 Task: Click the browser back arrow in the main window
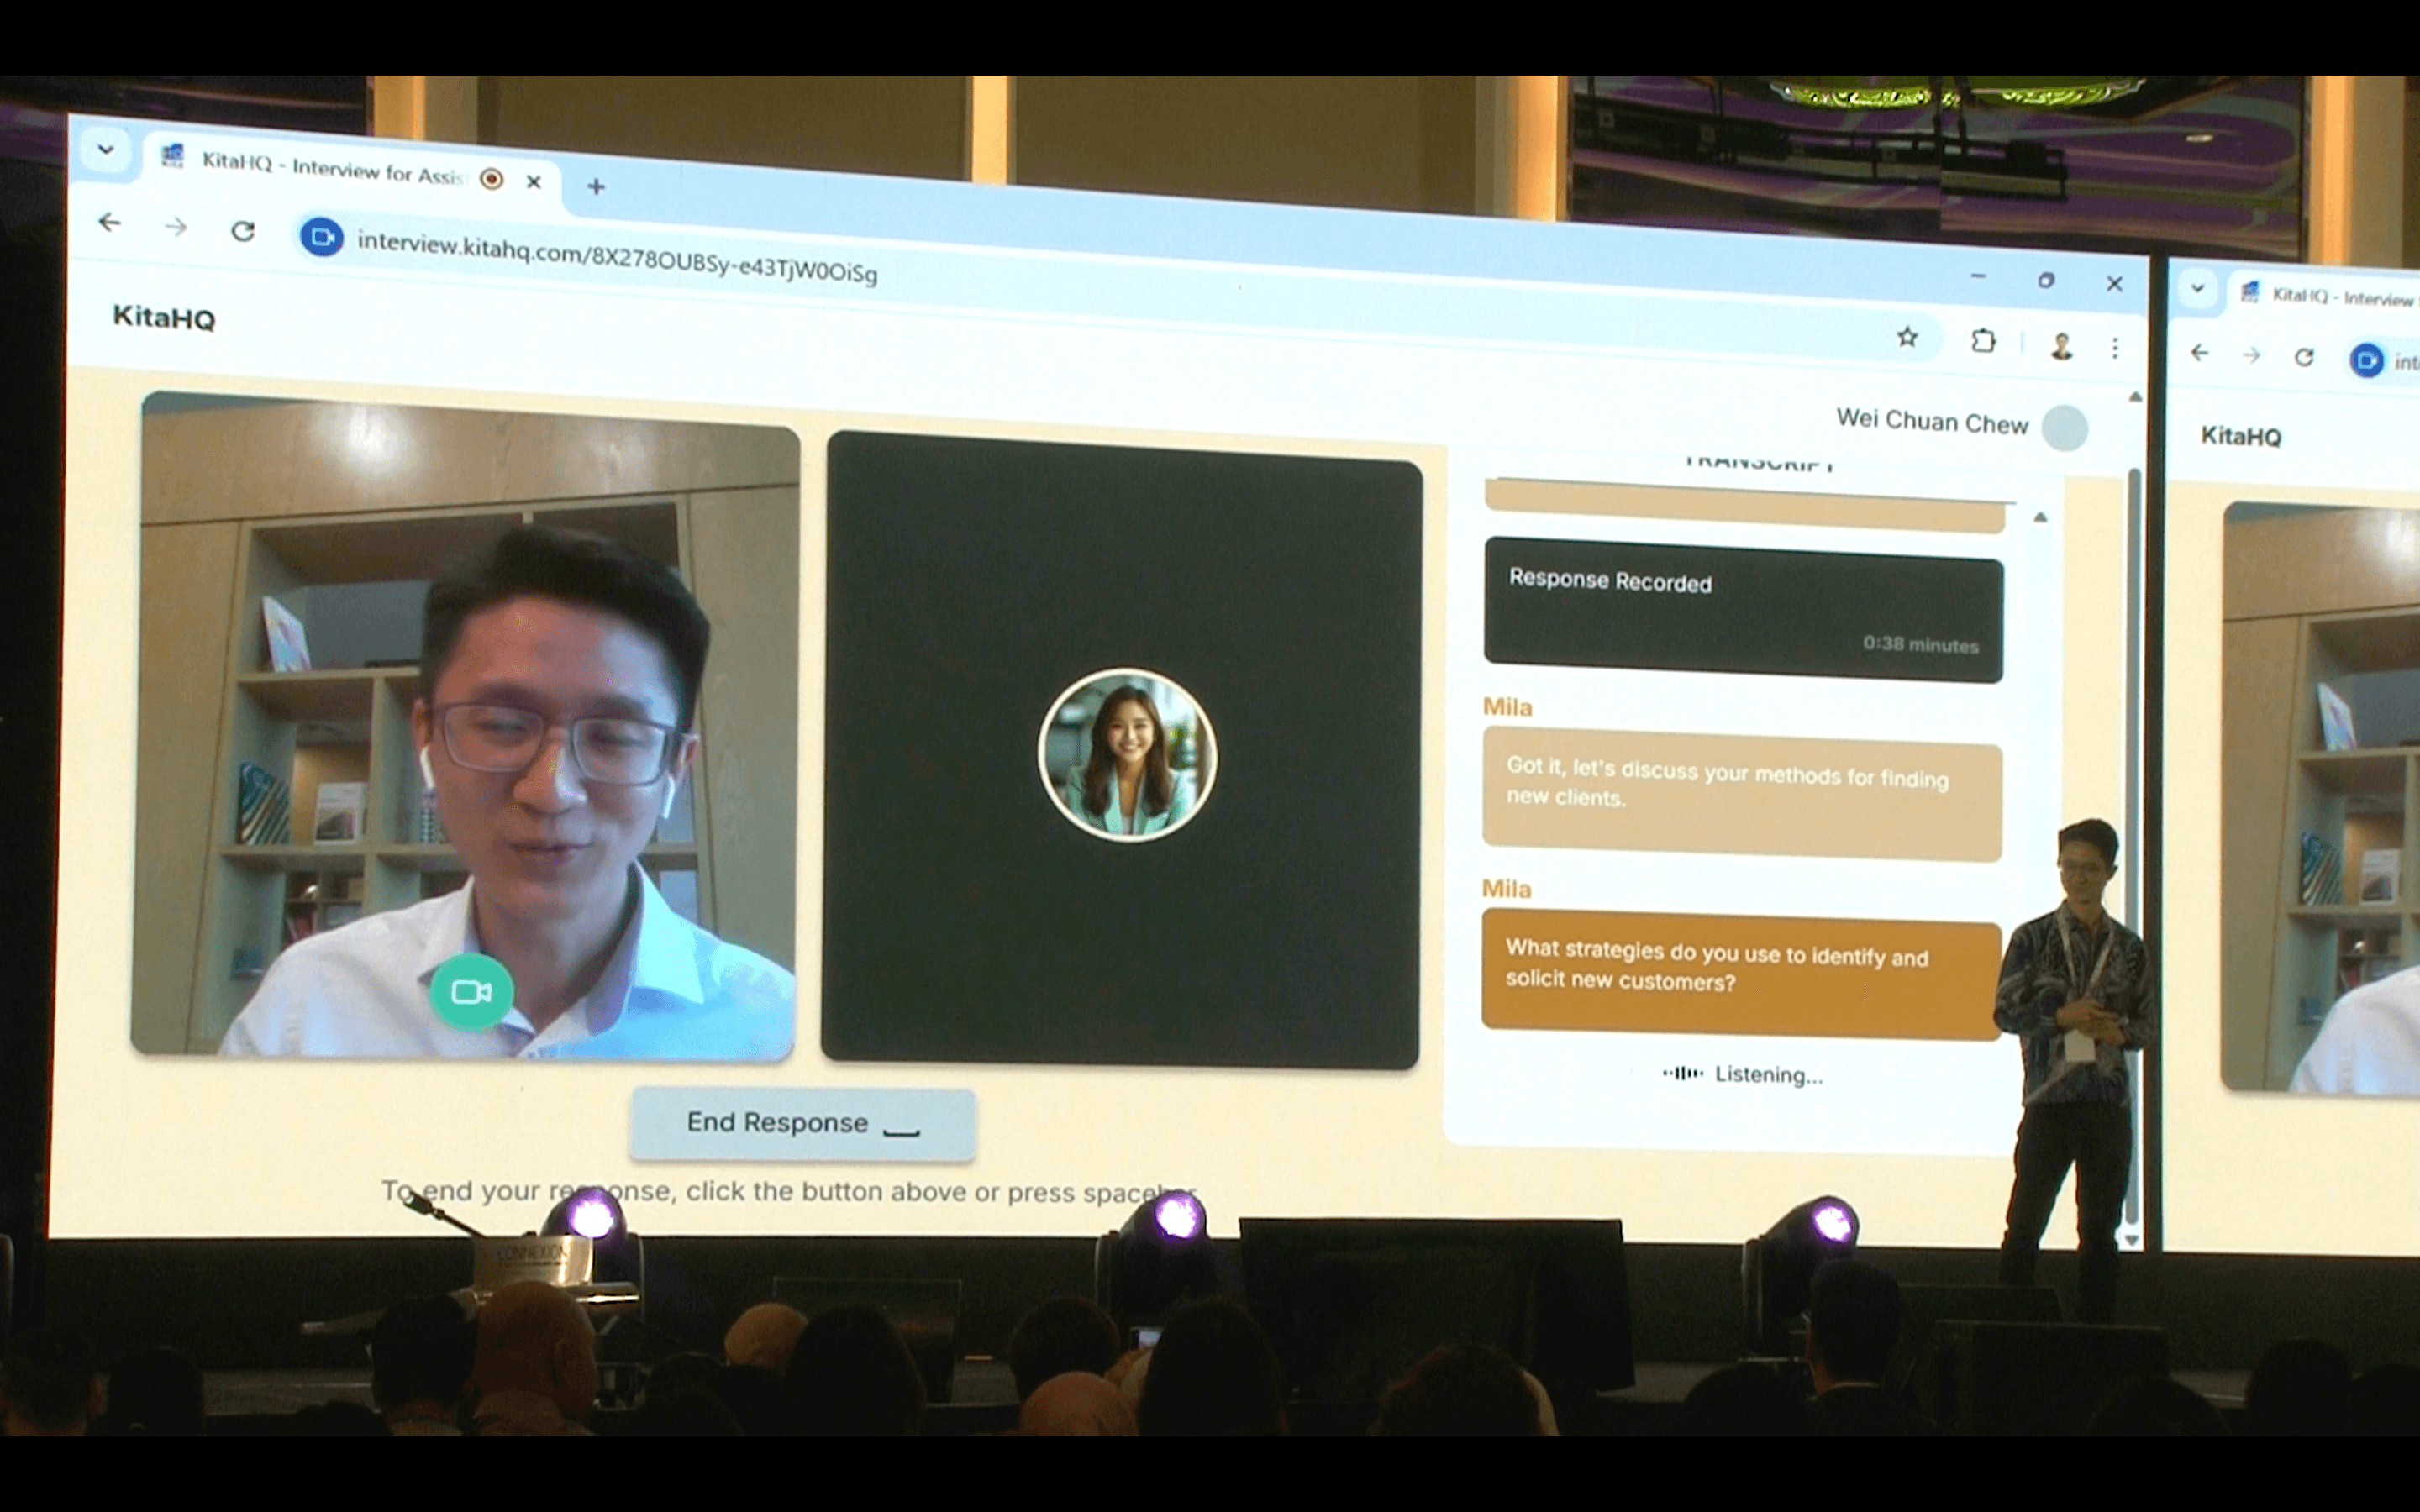point(110,223)
